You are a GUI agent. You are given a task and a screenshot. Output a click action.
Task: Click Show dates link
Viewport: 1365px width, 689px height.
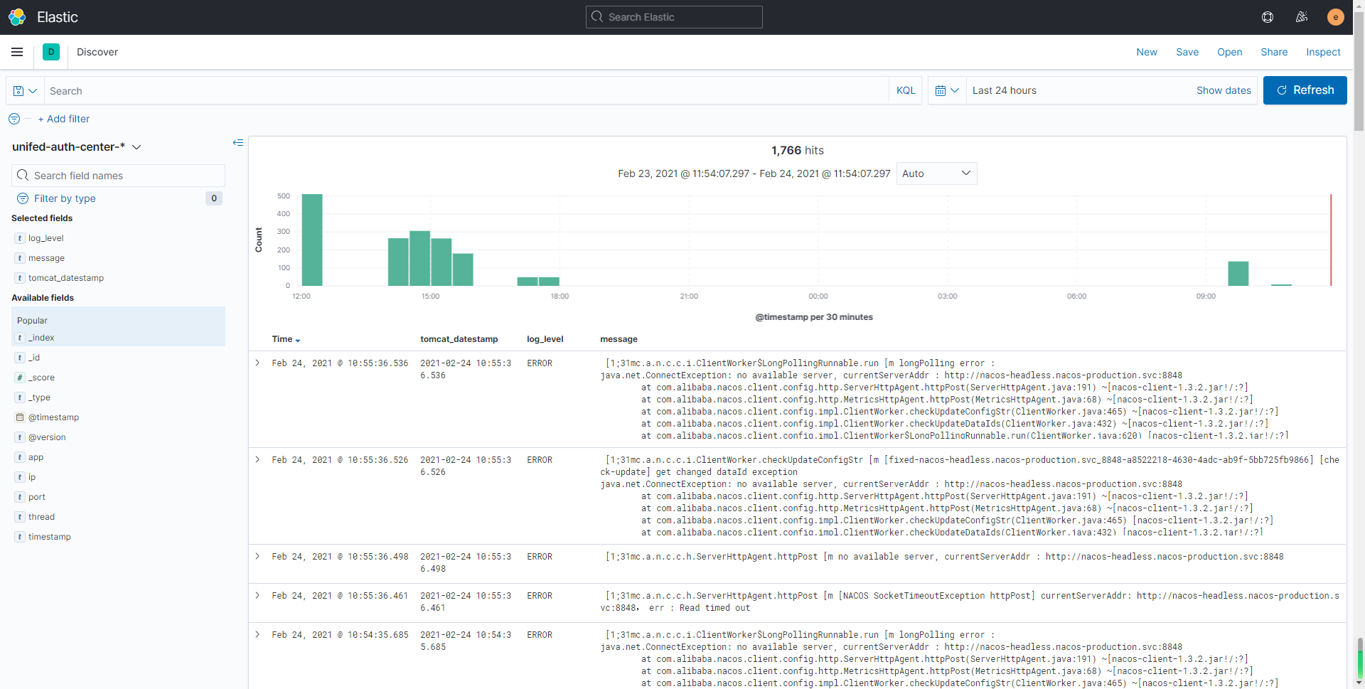1224,90
